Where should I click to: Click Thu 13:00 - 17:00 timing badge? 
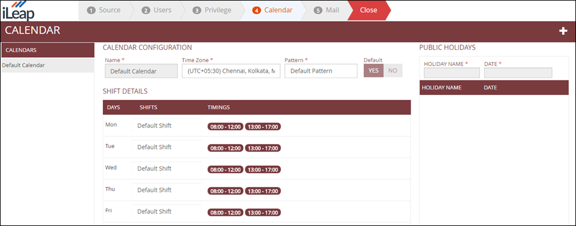pos(263,191)
